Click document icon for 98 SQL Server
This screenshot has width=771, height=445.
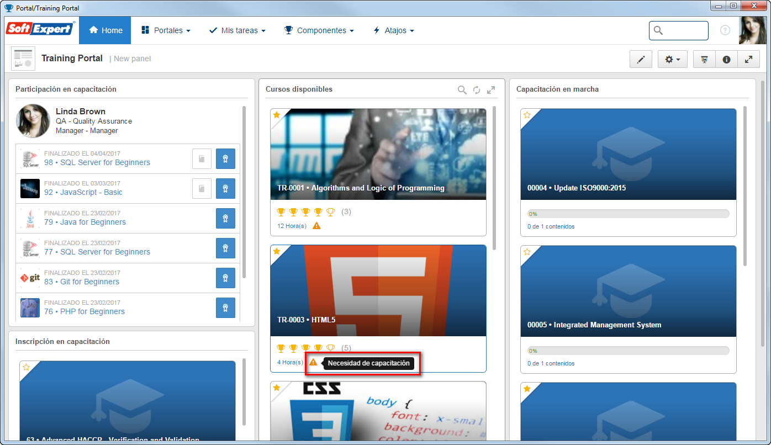click(202, 158)
